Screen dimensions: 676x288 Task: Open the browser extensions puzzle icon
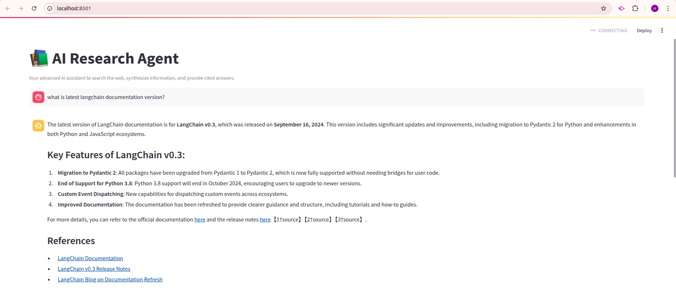pyautogui.click(x=635, y=8)
